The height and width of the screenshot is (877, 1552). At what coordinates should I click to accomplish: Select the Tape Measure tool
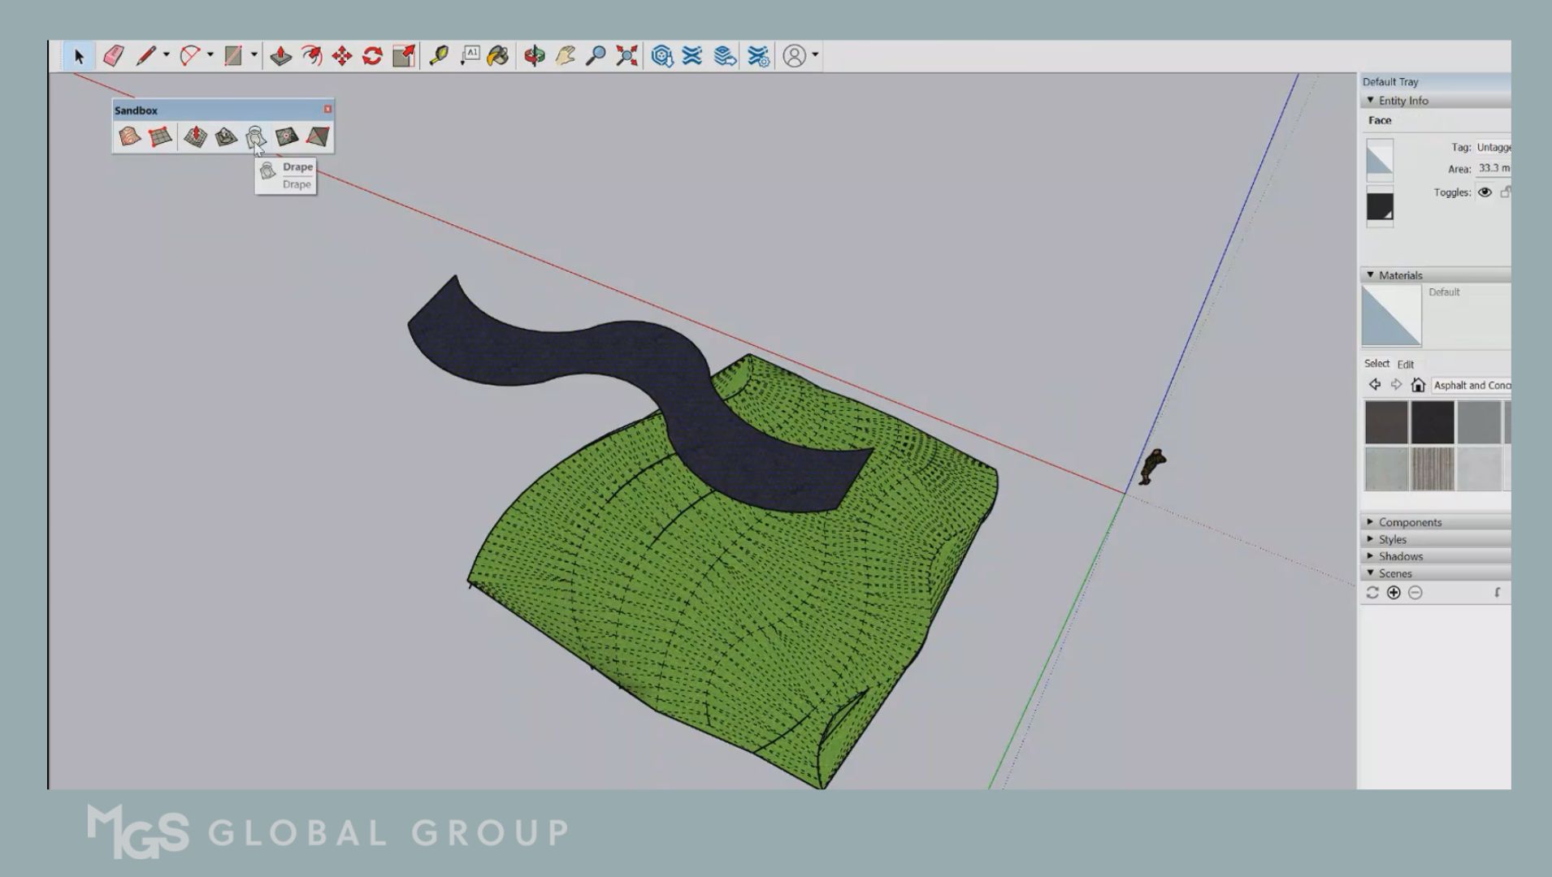(439, 55)
